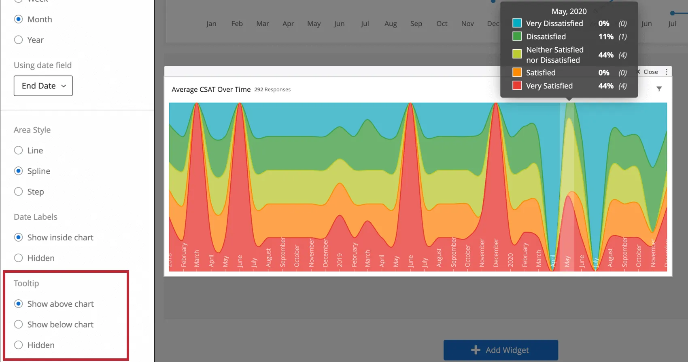Click the Satisfied orange legend swatch

517,73
